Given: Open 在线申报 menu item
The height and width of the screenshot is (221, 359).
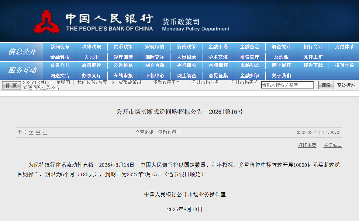Looking at the screenshot, I should [123, 76].
